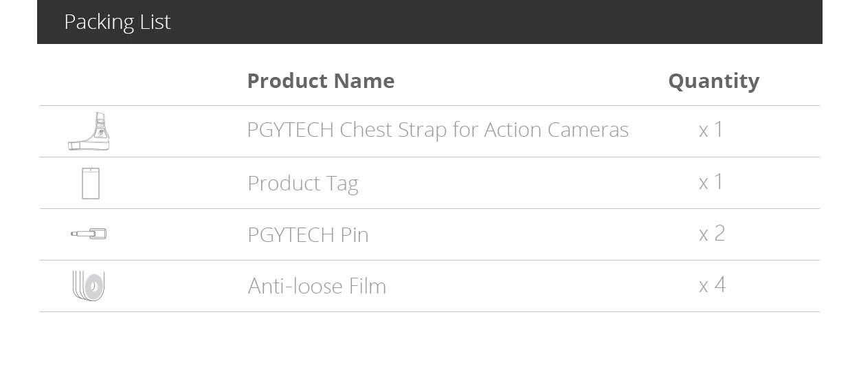The height and width of the screenshot is (376, 859).
Task: Click the product tag icon
Action: (91, 183)
